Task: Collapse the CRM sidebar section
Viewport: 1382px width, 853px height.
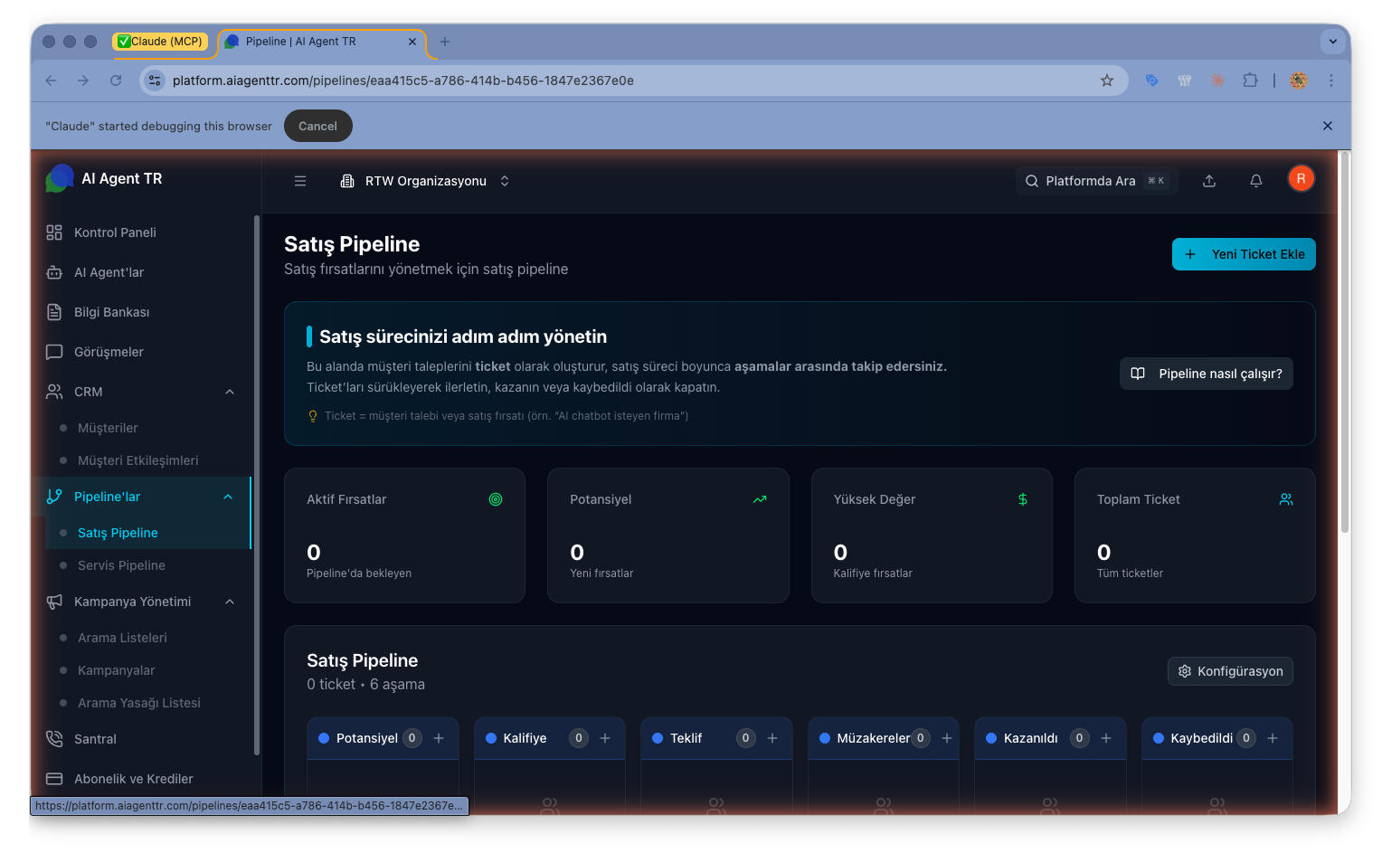Action: tap(230, 391)
